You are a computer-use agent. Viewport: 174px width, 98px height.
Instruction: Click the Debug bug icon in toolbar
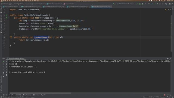pos(140,4)
